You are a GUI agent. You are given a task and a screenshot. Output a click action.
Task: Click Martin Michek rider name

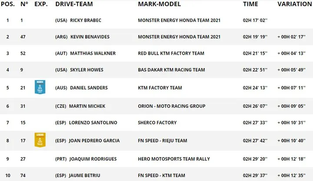[x=87, y=106]
